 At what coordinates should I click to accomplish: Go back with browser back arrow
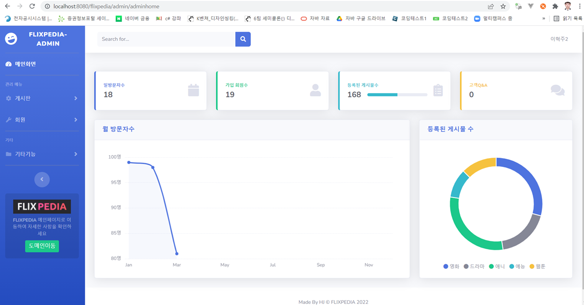pos(7,6)
